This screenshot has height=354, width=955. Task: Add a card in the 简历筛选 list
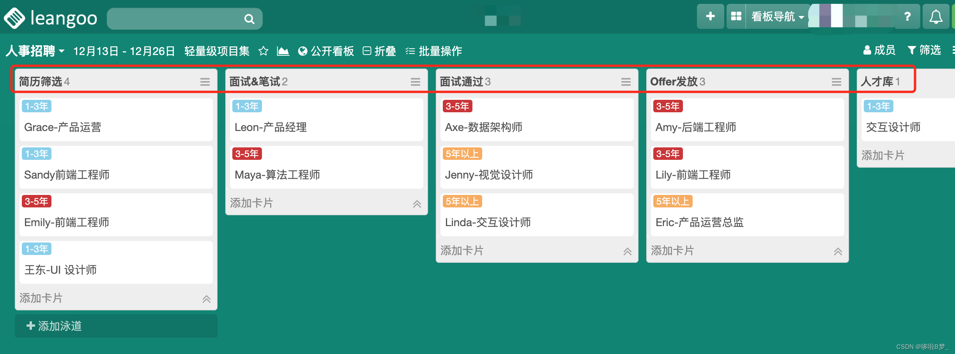pyautogui.click(x=41, y=298)
